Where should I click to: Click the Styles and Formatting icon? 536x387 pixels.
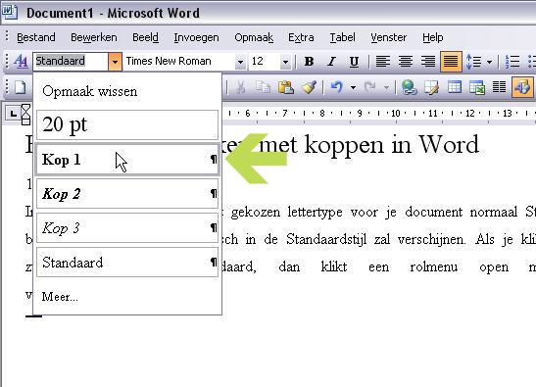(x=21, y=62)
